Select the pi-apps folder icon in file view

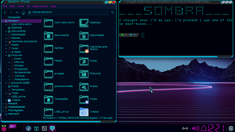tap(48, 74)
